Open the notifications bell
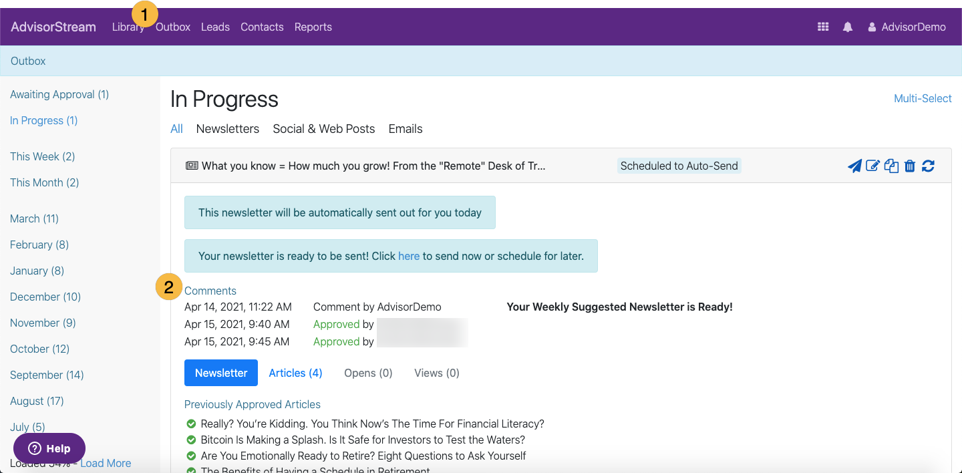This screenshot has height=473, width=962. (848, 27)
